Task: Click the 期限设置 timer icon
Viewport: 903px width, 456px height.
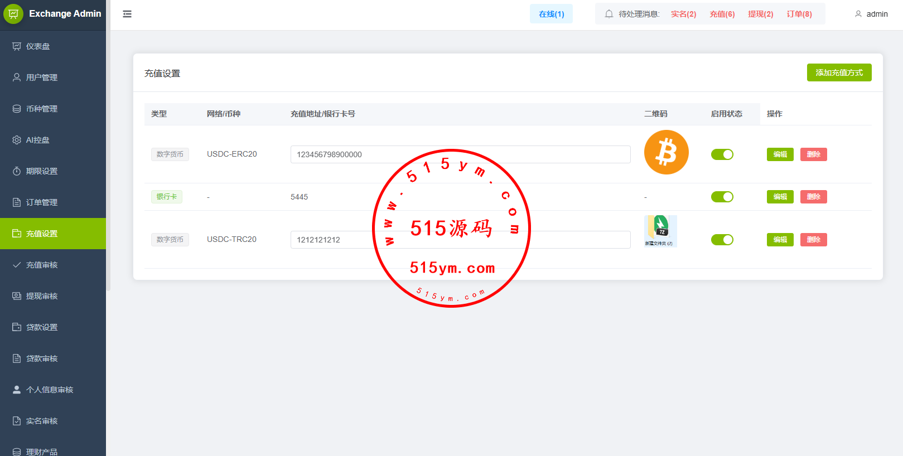Action: pyautogui.click(x=17, y=171)
